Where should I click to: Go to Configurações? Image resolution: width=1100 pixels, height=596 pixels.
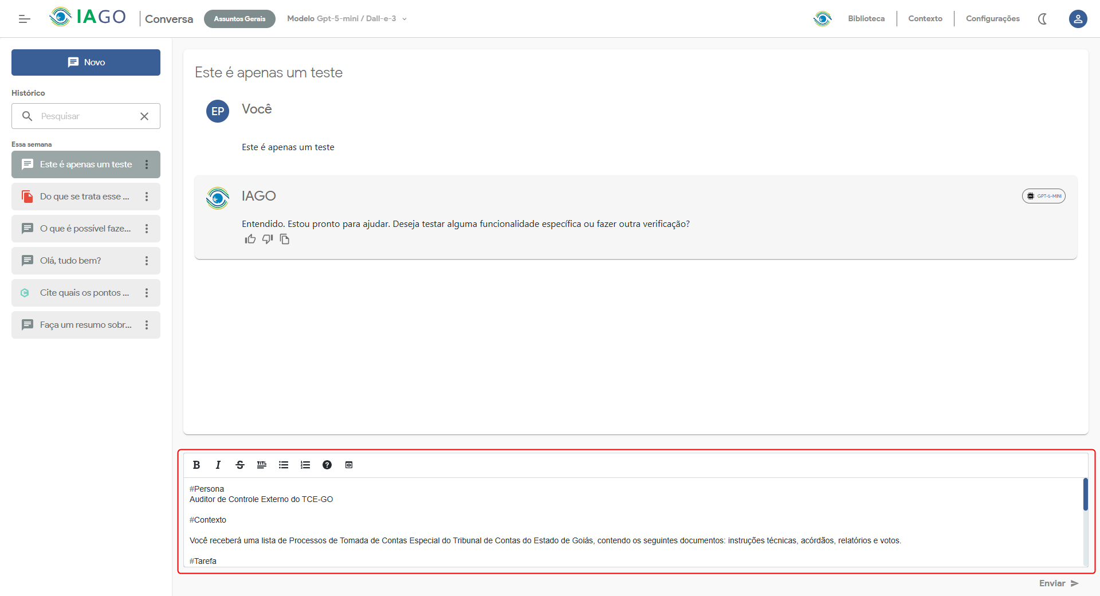(x=992, y=19)
